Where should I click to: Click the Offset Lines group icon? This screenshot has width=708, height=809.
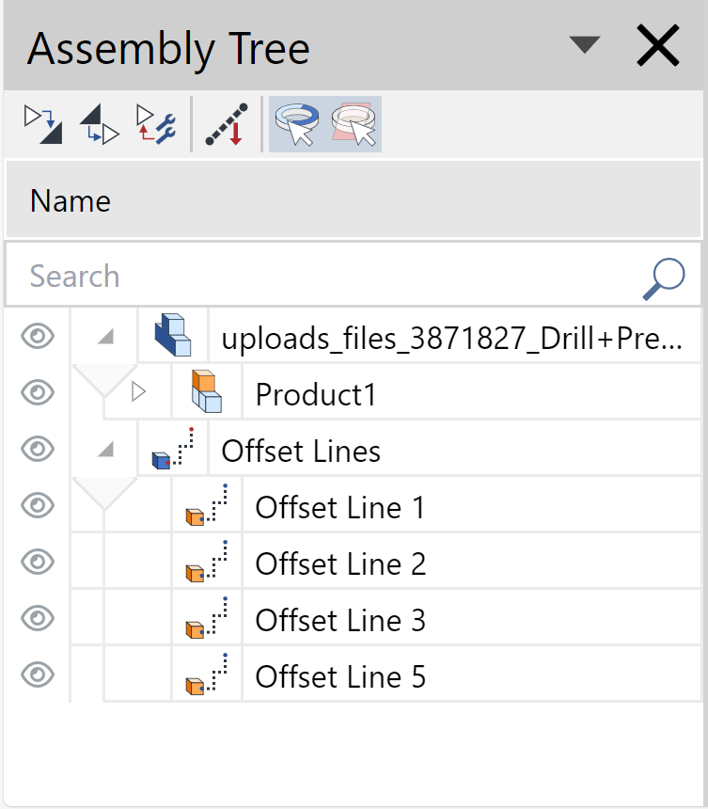coord(173,448)
